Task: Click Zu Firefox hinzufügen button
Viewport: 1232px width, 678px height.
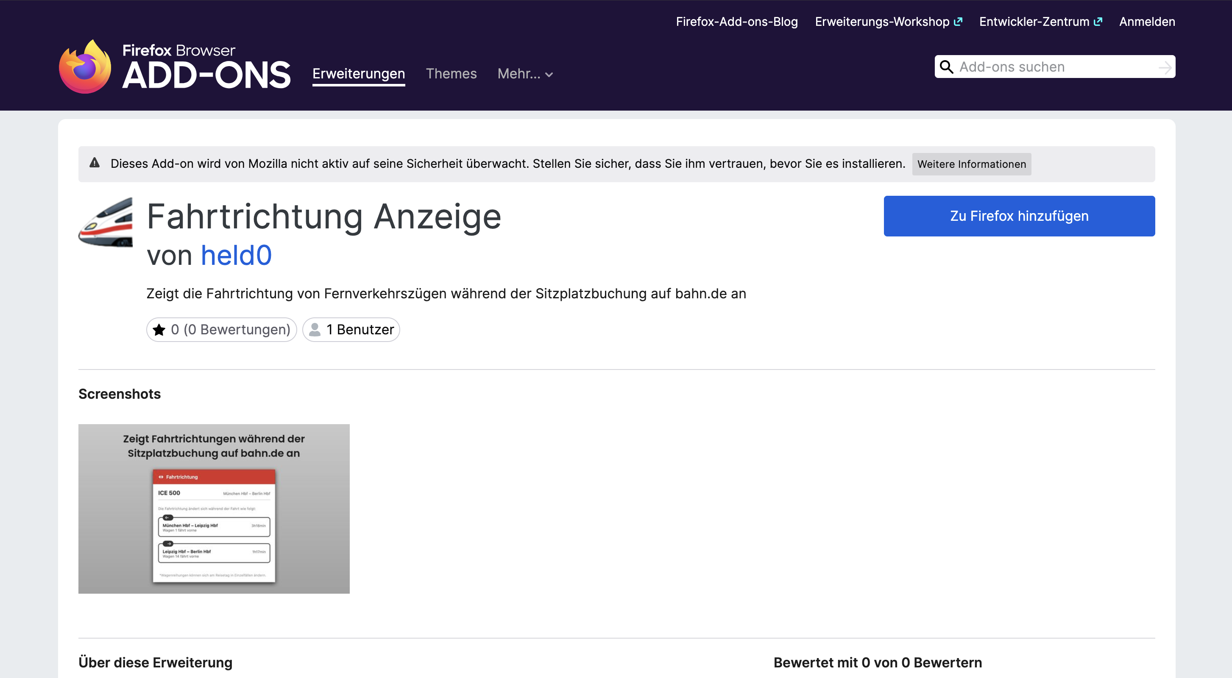Action: pyautogui.click(x=1019, y=216)
